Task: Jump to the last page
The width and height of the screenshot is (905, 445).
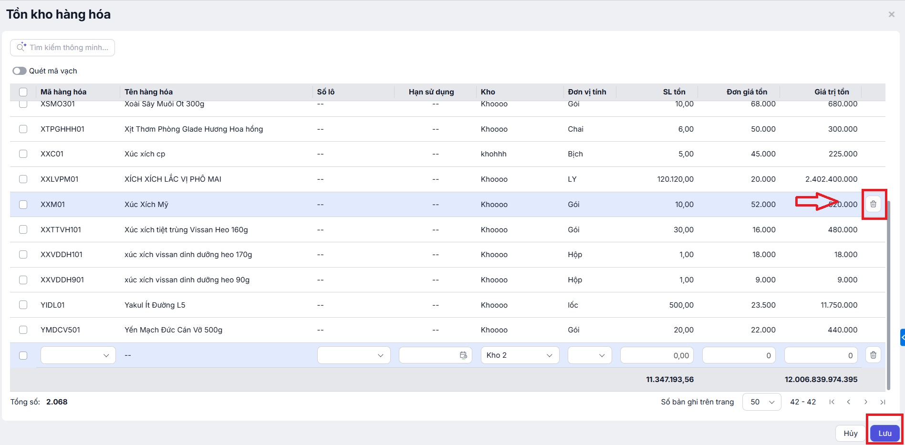Action: 883,402
